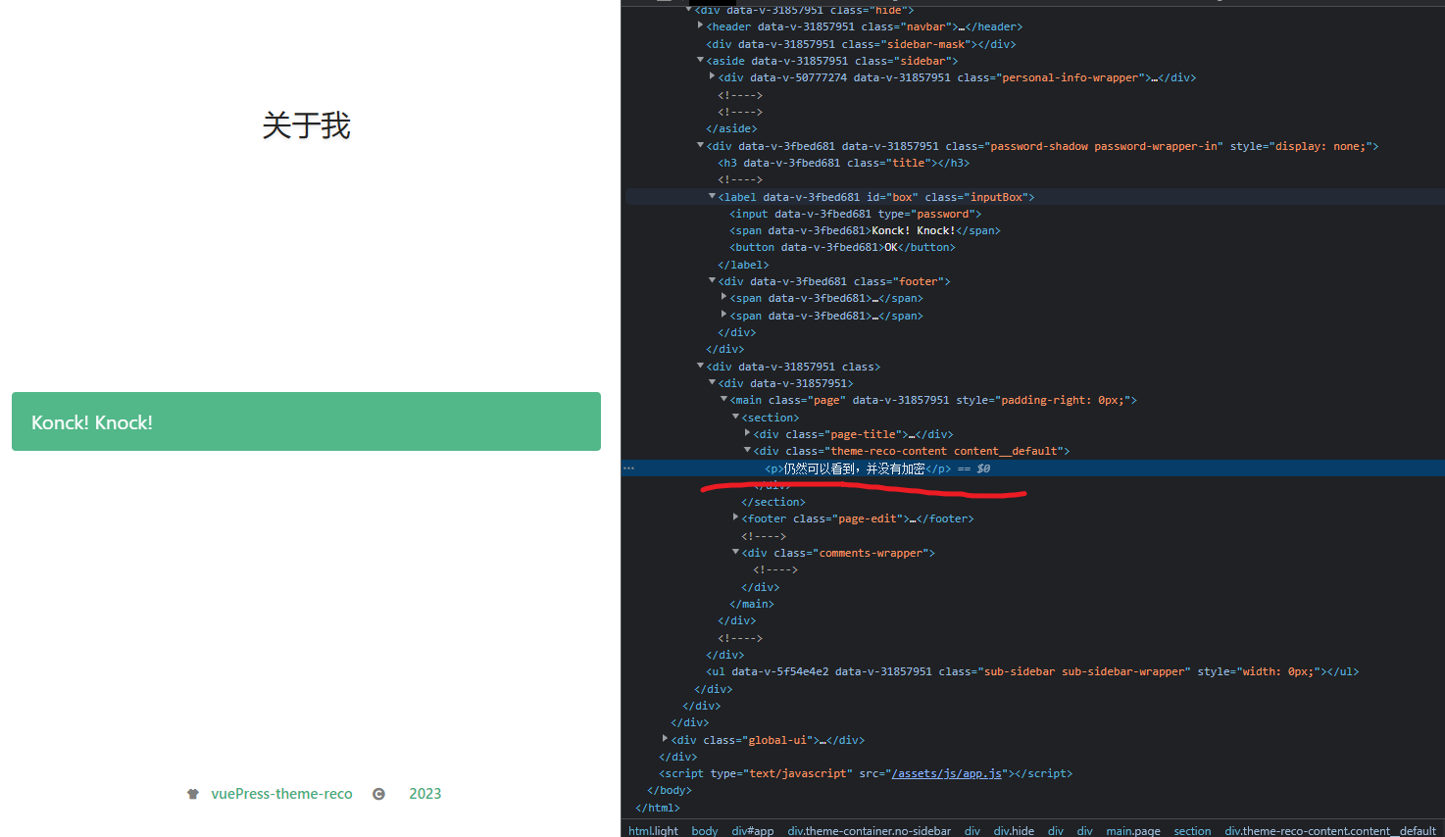Select the span Konck! Knock! line

coord(865,230)
